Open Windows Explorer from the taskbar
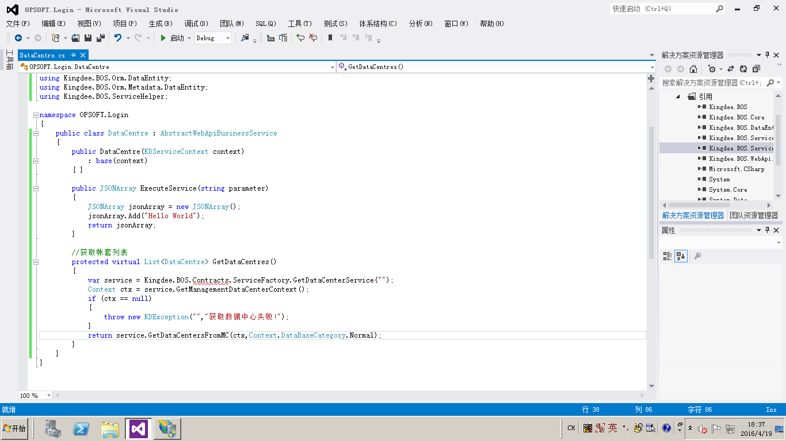Screen dimensions: 786x441 (x=110, y=428)
